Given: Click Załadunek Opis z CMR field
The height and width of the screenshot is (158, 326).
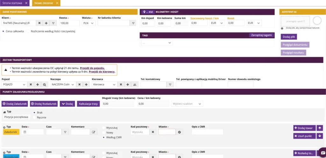Looking at the screenshot, I should [208, 132].
